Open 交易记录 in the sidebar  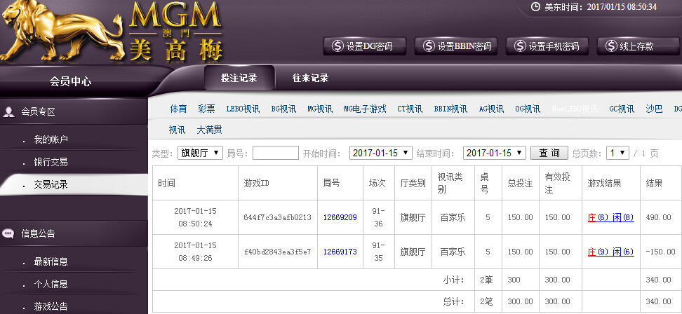51,184
